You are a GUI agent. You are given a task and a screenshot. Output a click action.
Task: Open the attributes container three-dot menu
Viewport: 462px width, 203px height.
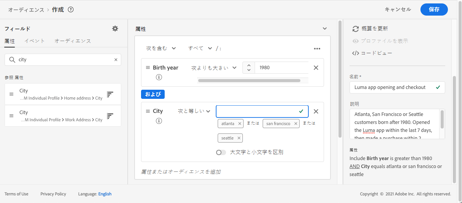(x=317, y=49)
